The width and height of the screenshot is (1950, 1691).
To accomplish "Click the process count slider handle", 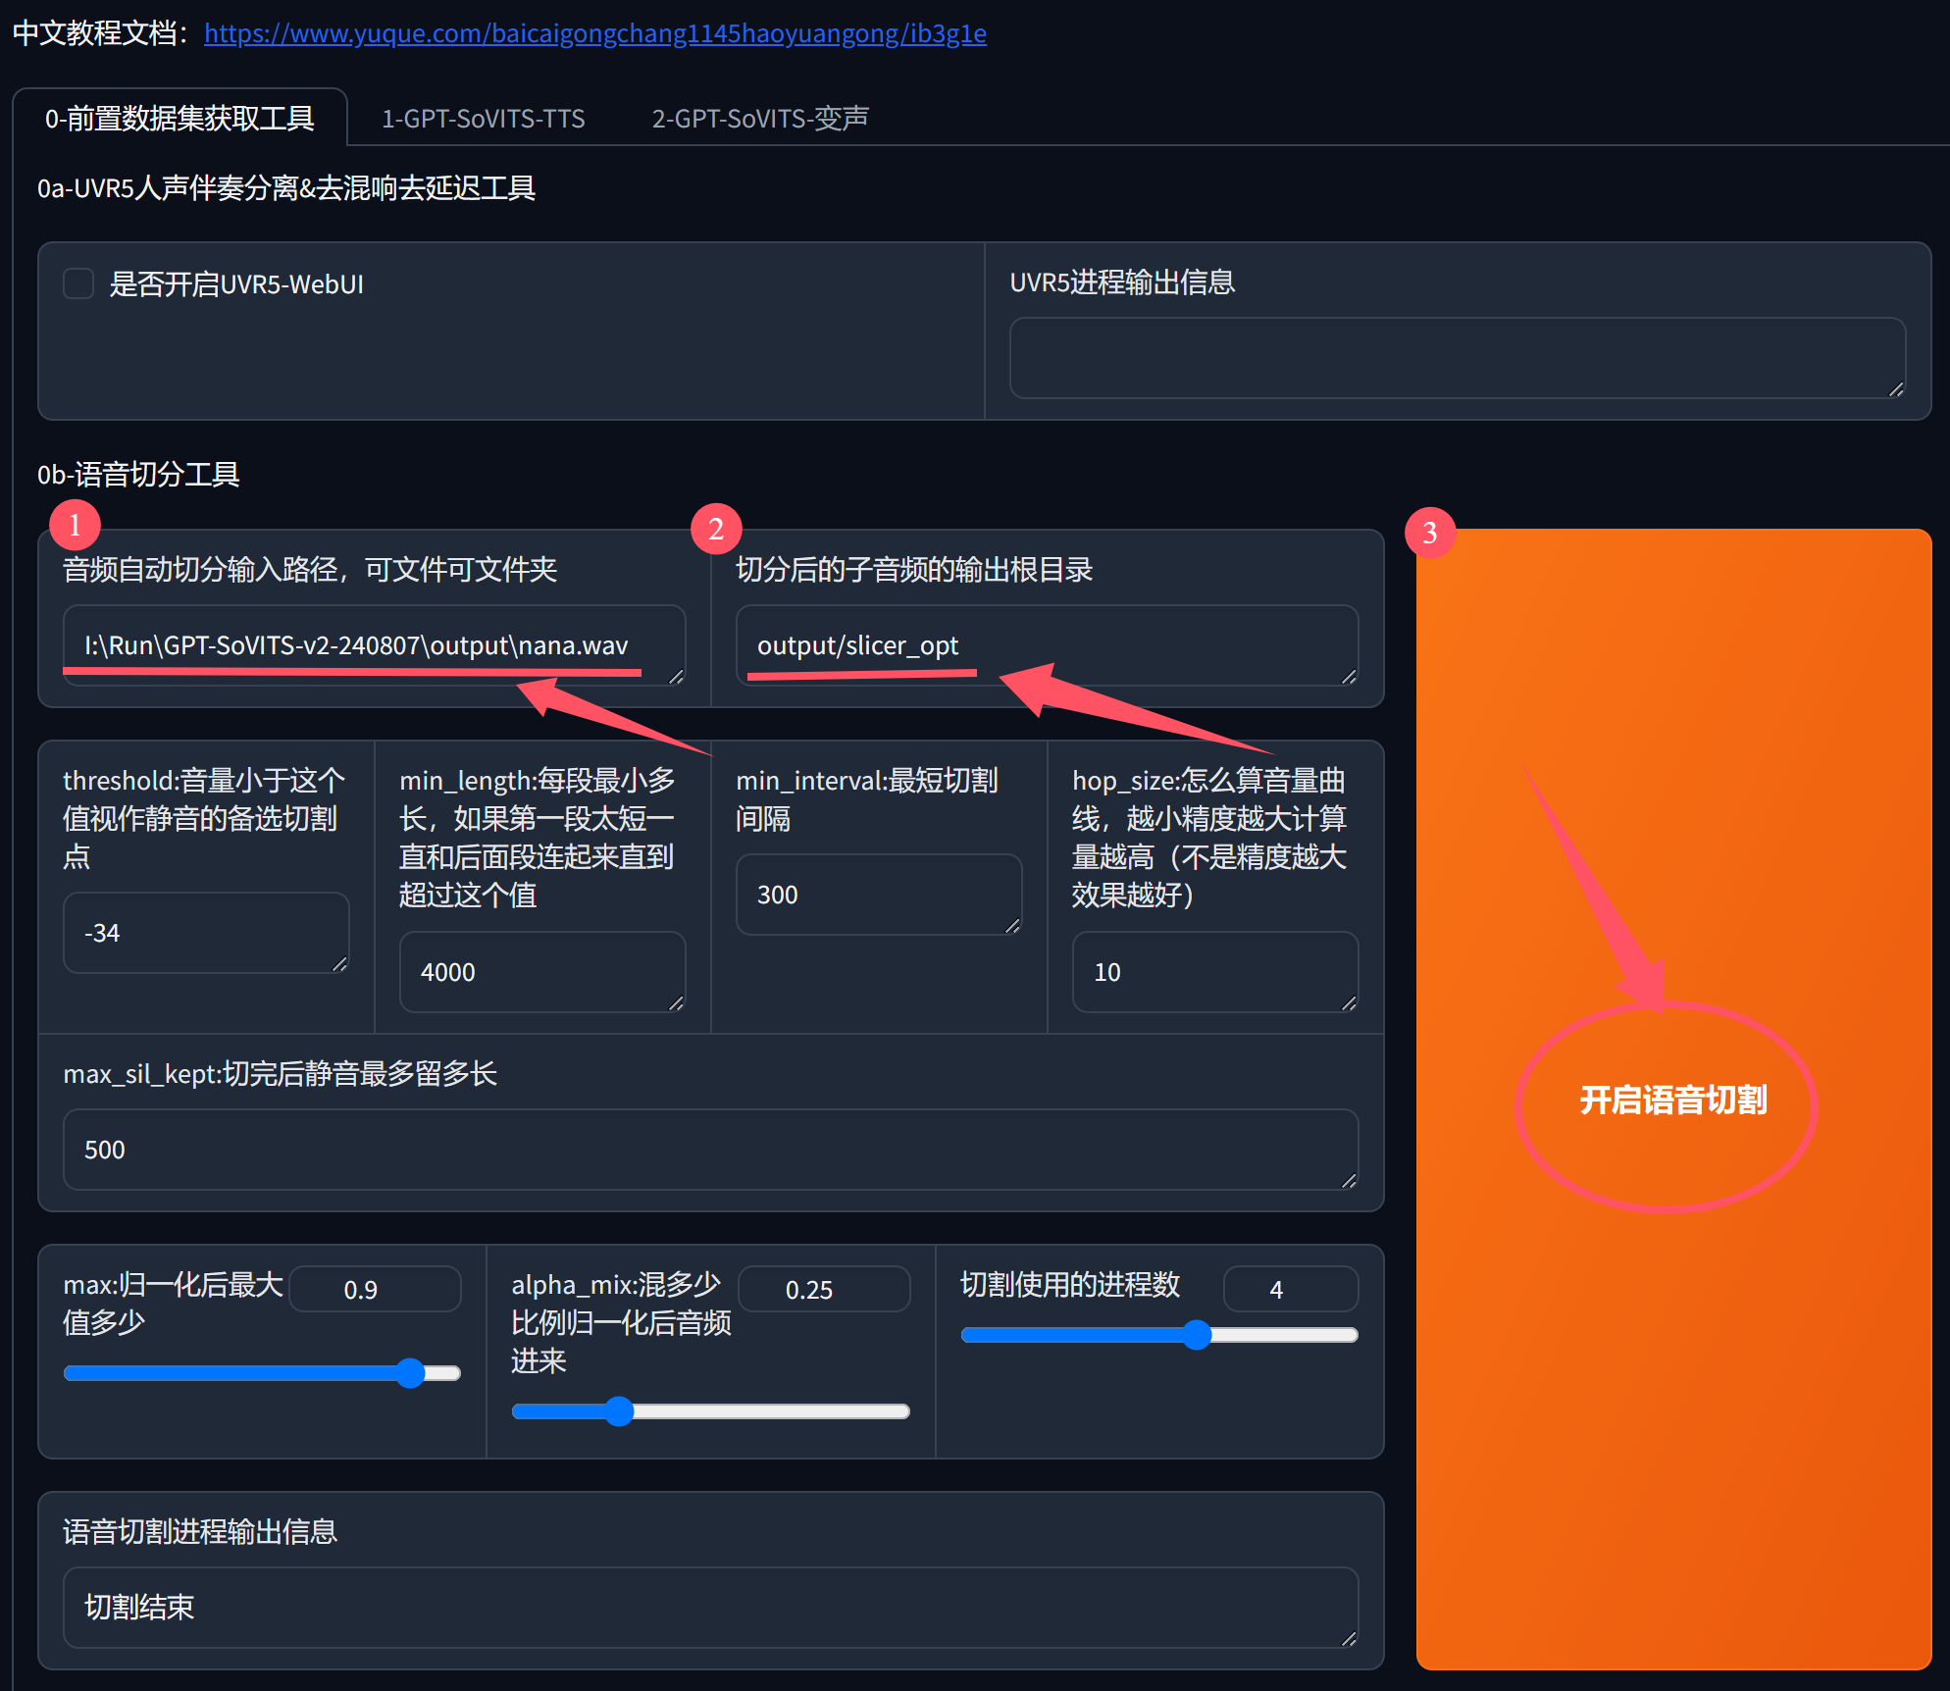I will (x=1197, y=1335).
